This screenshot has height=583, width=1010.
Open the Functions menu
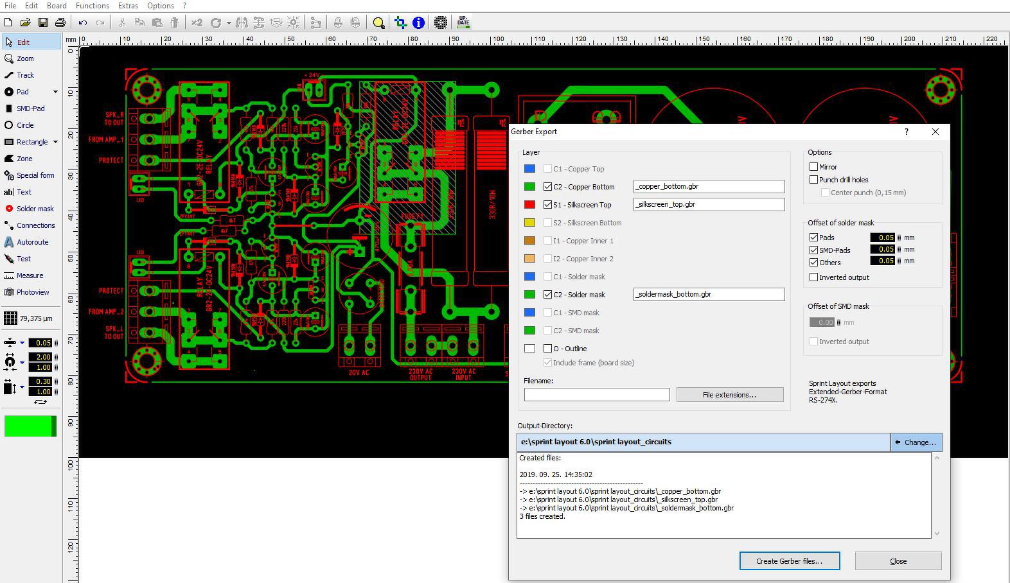tap(93, 6)
